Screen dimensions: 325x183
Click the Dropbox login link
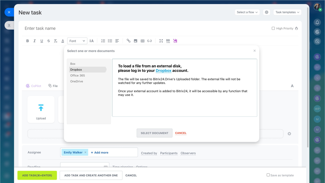164,71
